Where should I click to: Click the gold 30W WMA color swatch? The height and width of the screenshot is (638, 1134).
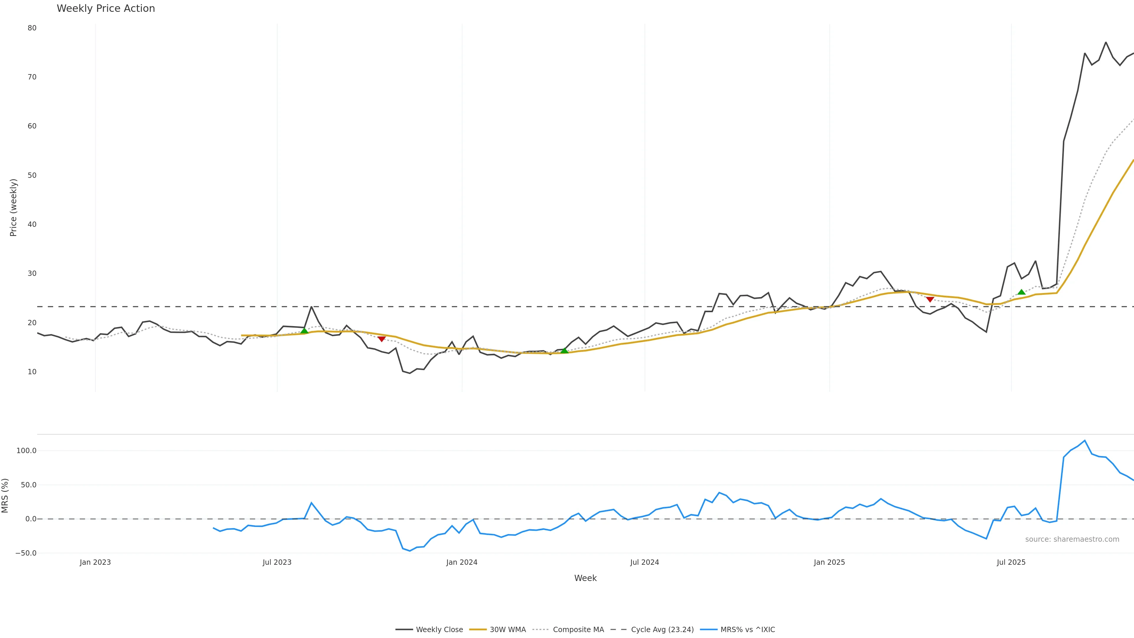pos(478,630)
